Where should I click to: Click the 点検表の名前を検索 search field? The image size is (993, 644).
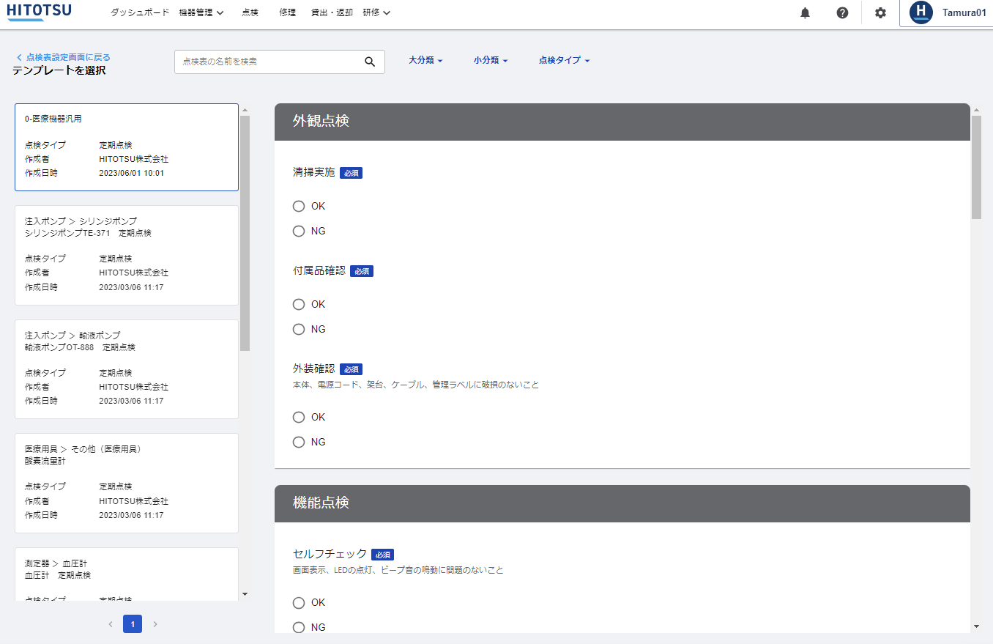(280, 62)
